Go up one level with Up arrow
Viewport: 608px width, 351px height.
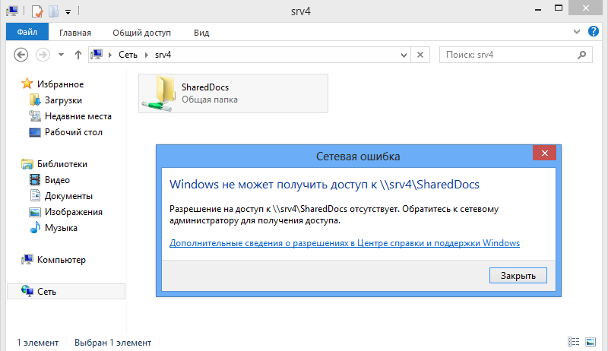click(78, 55)
